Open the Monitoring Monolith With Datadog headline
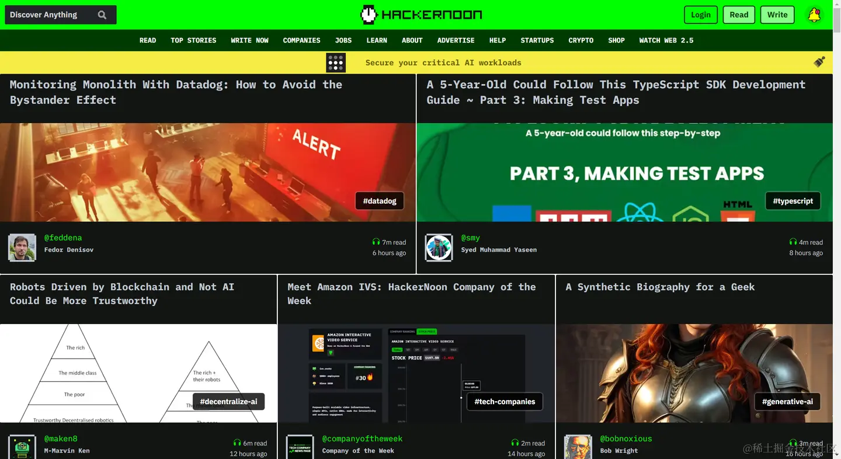Image resolution: width=841 pixels, height=459 pixels. click(x=176, y=92)
